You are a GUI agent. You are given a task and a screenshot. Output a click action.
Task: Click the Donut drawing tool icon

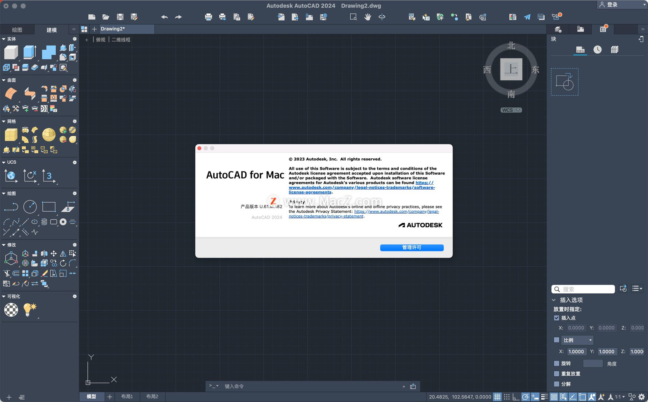click(63, 222)
